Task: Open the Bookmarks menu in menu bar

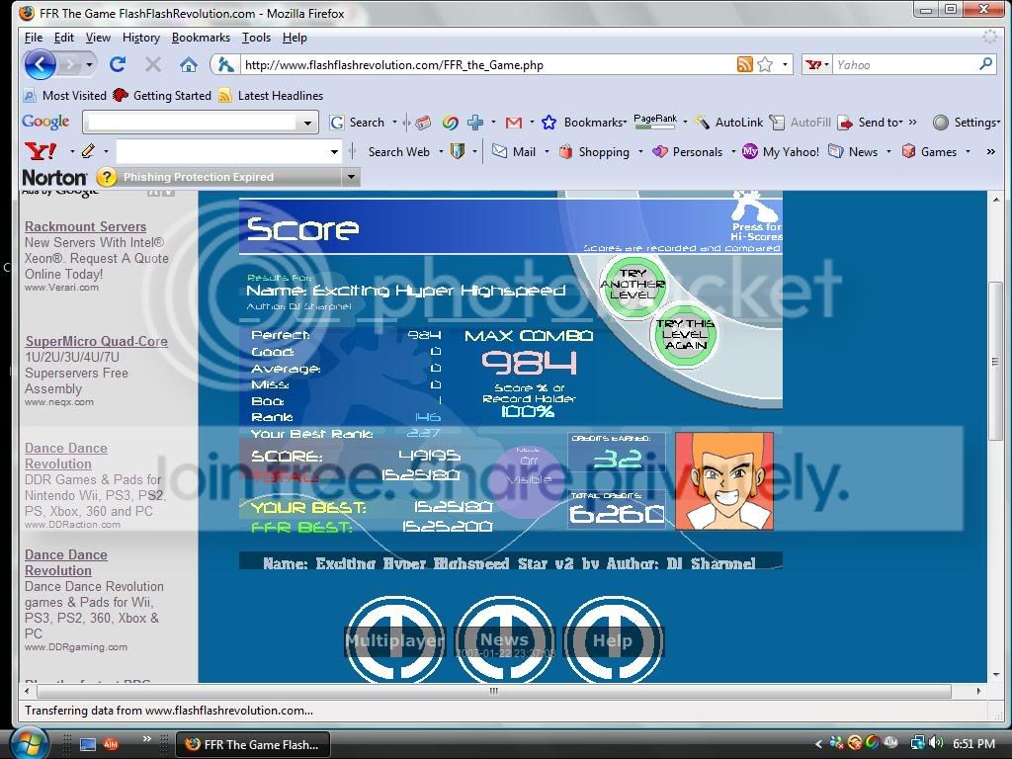Action: (x=201, y=38)
